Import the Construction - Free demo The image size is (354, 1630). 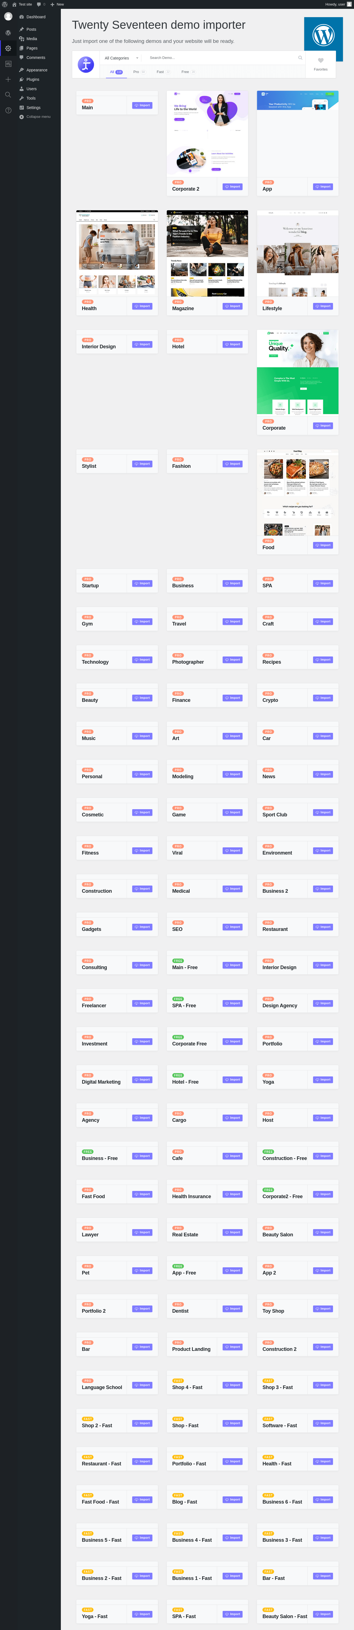tap(323, 1156)
